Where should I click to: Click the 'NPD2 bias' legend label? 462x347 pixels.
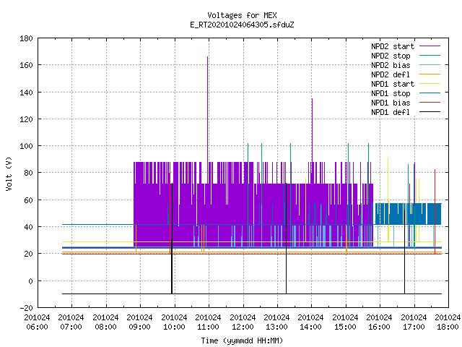391,65
